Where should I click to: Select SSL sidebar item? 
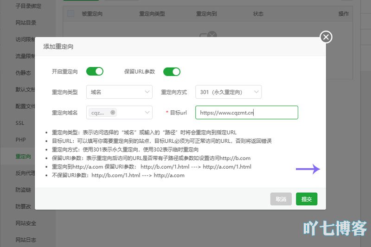point(19,123)
